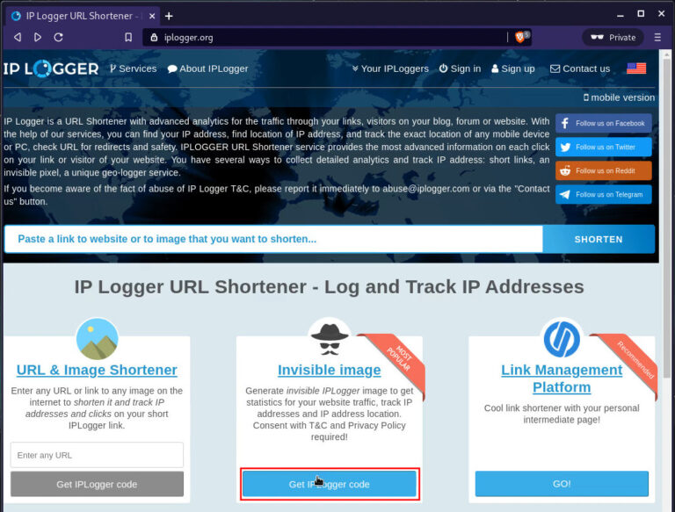Open a new tab with plus button
This screenshot has height=512, width=675.
pos(169,15)
